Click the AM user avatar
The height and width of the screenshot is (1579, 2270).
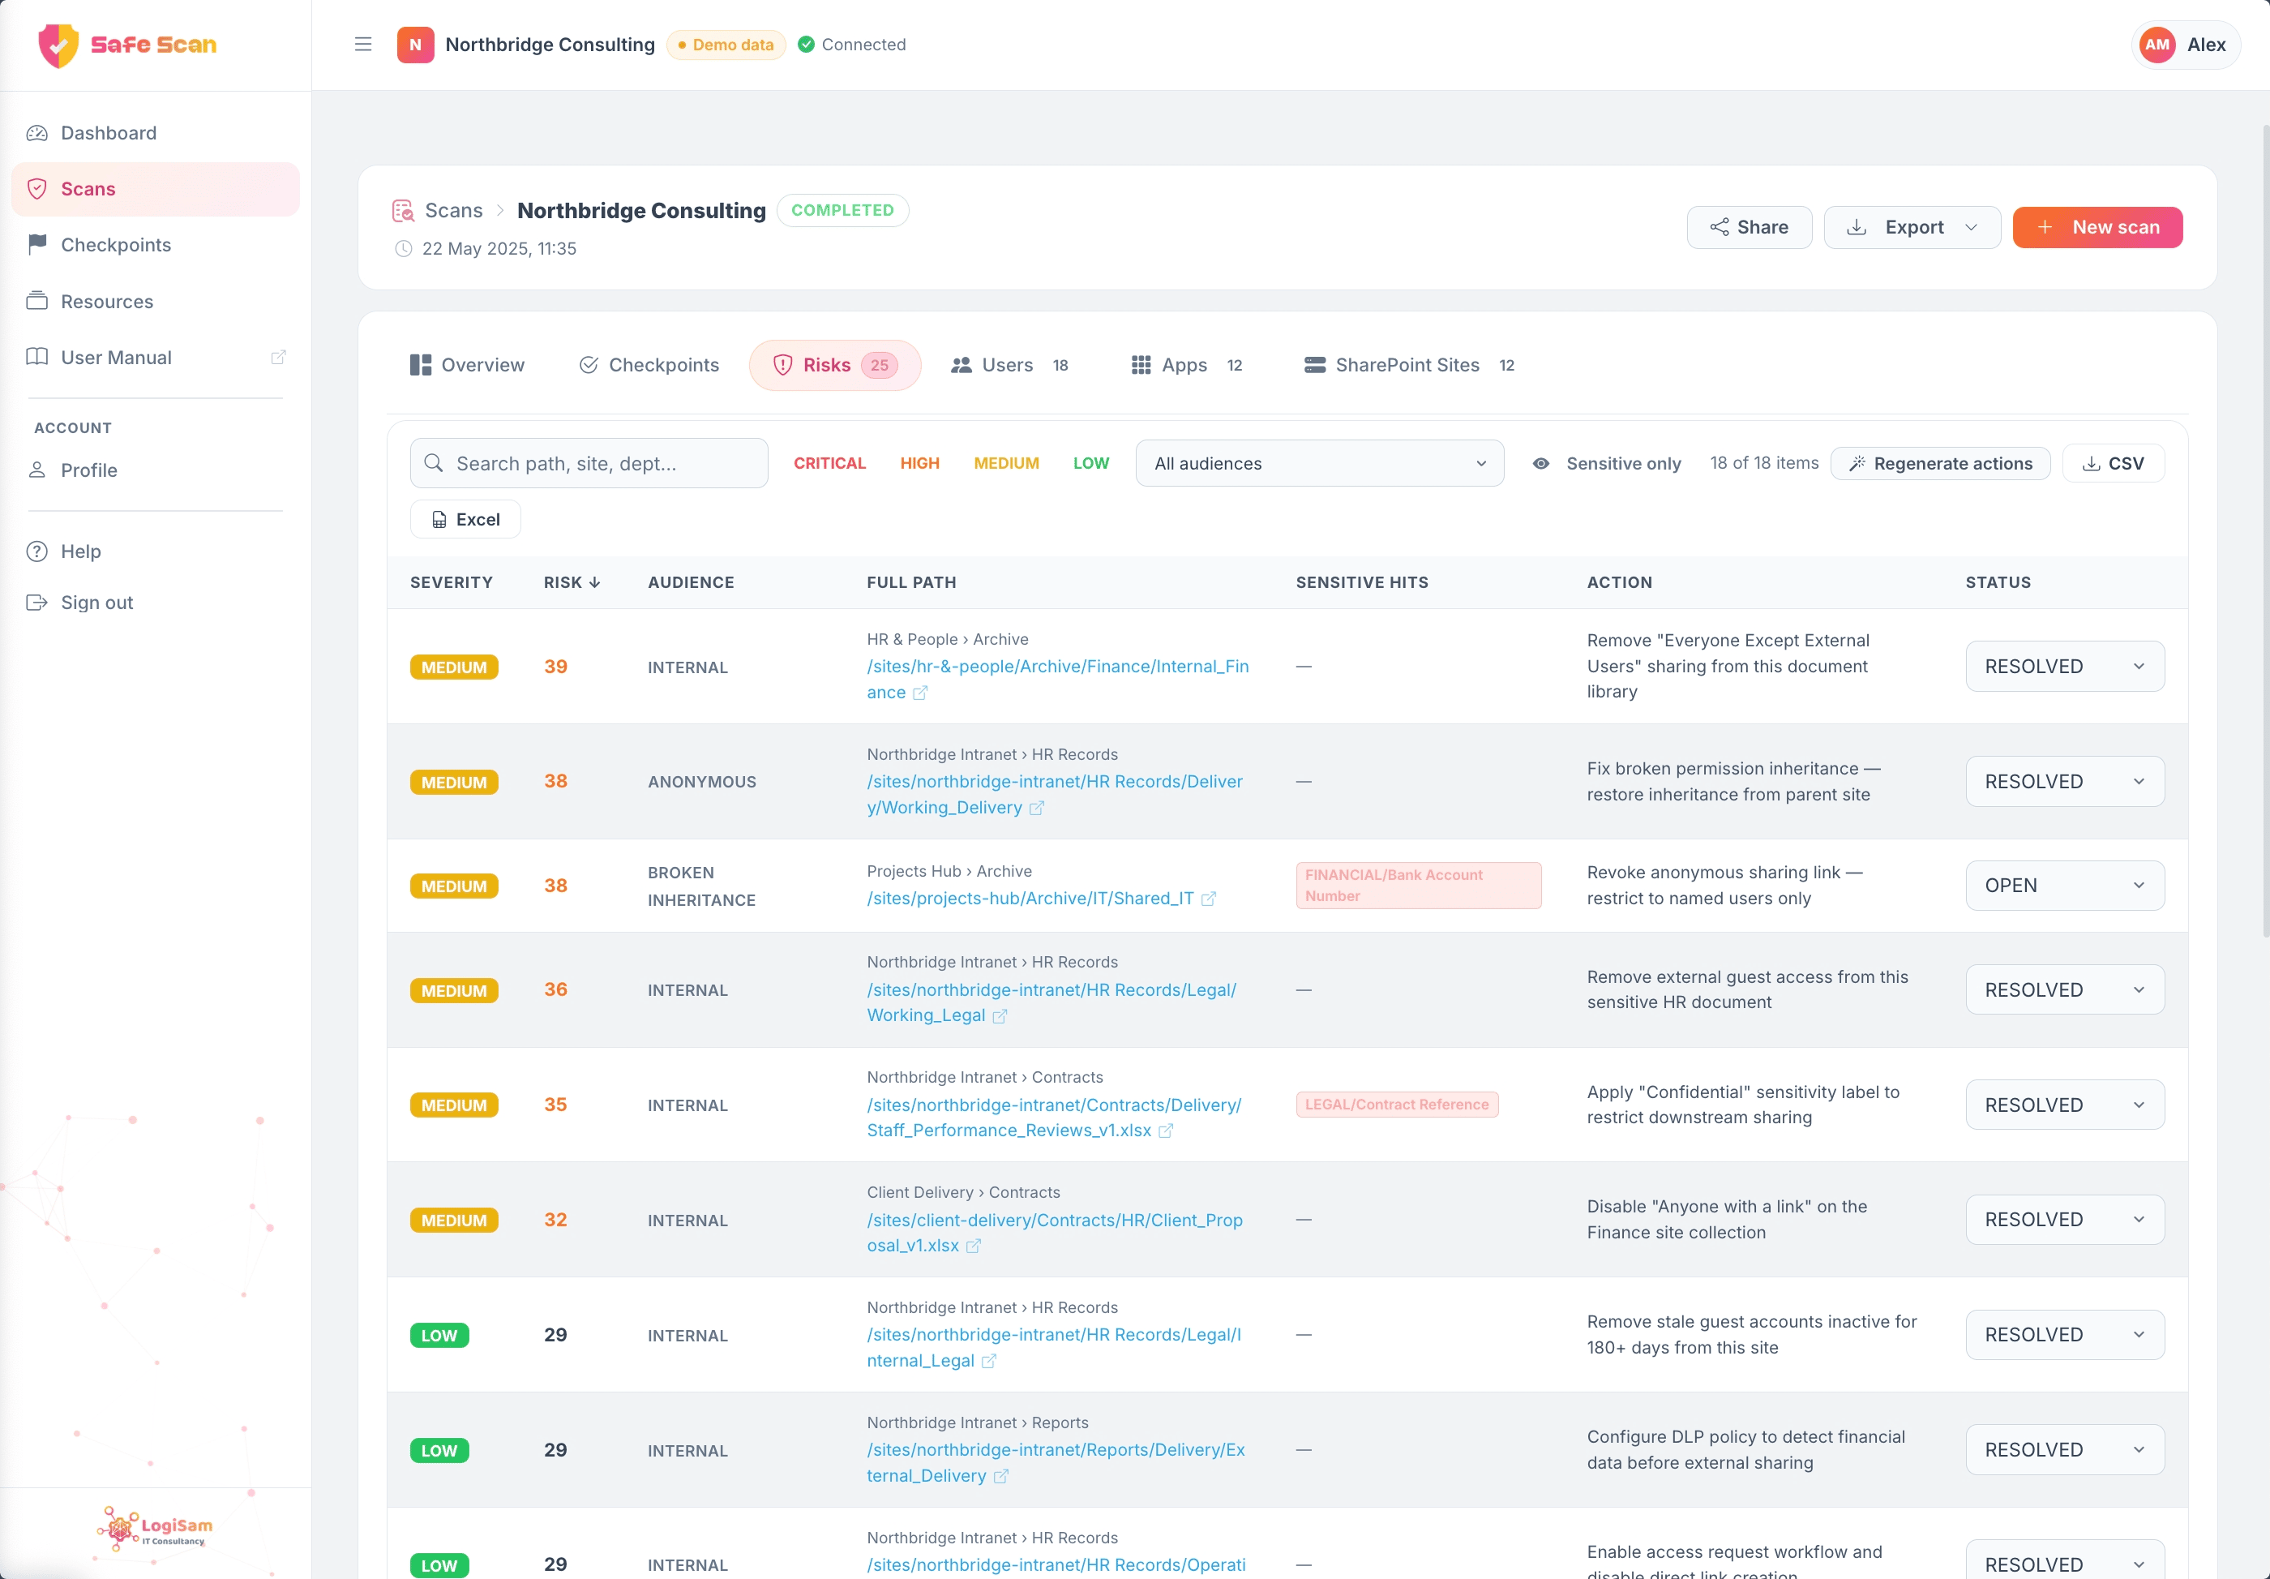2156,45
